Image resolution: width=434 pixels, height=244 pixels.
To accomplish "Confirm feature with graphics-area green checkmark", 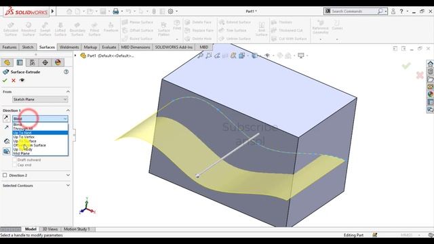I will [406, 66].
